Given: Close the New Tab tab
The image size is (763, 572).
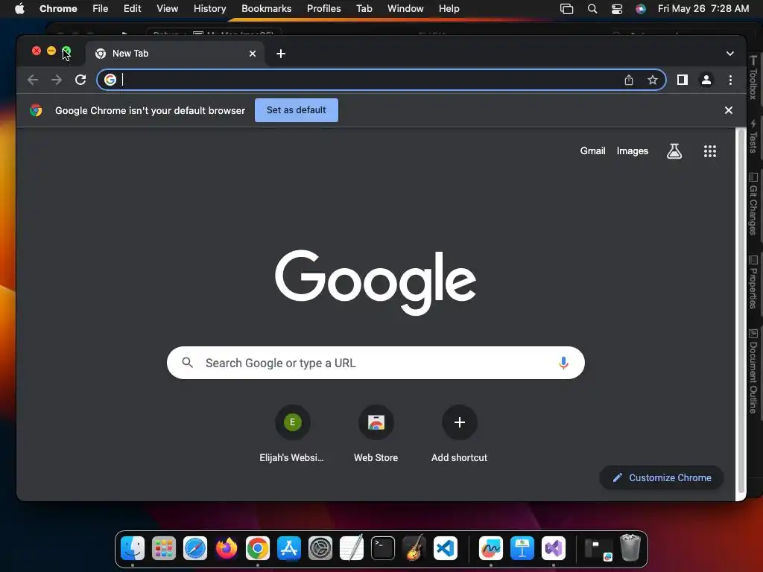Looking at the screenshot, I should tap(253, 54).
